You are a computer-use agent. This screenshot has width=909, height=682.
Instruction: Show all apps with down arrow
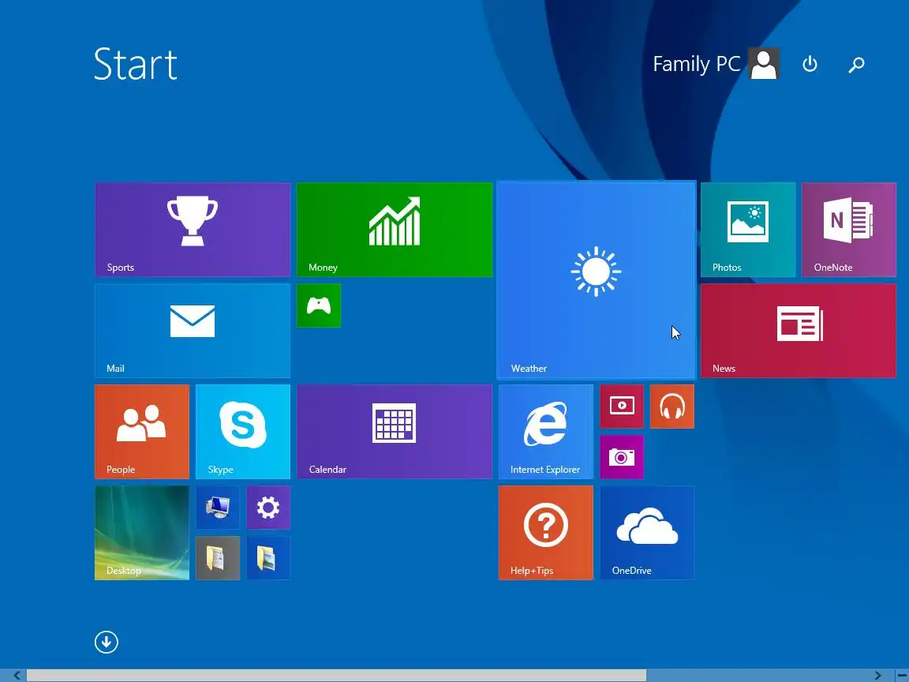pos(106,642)
